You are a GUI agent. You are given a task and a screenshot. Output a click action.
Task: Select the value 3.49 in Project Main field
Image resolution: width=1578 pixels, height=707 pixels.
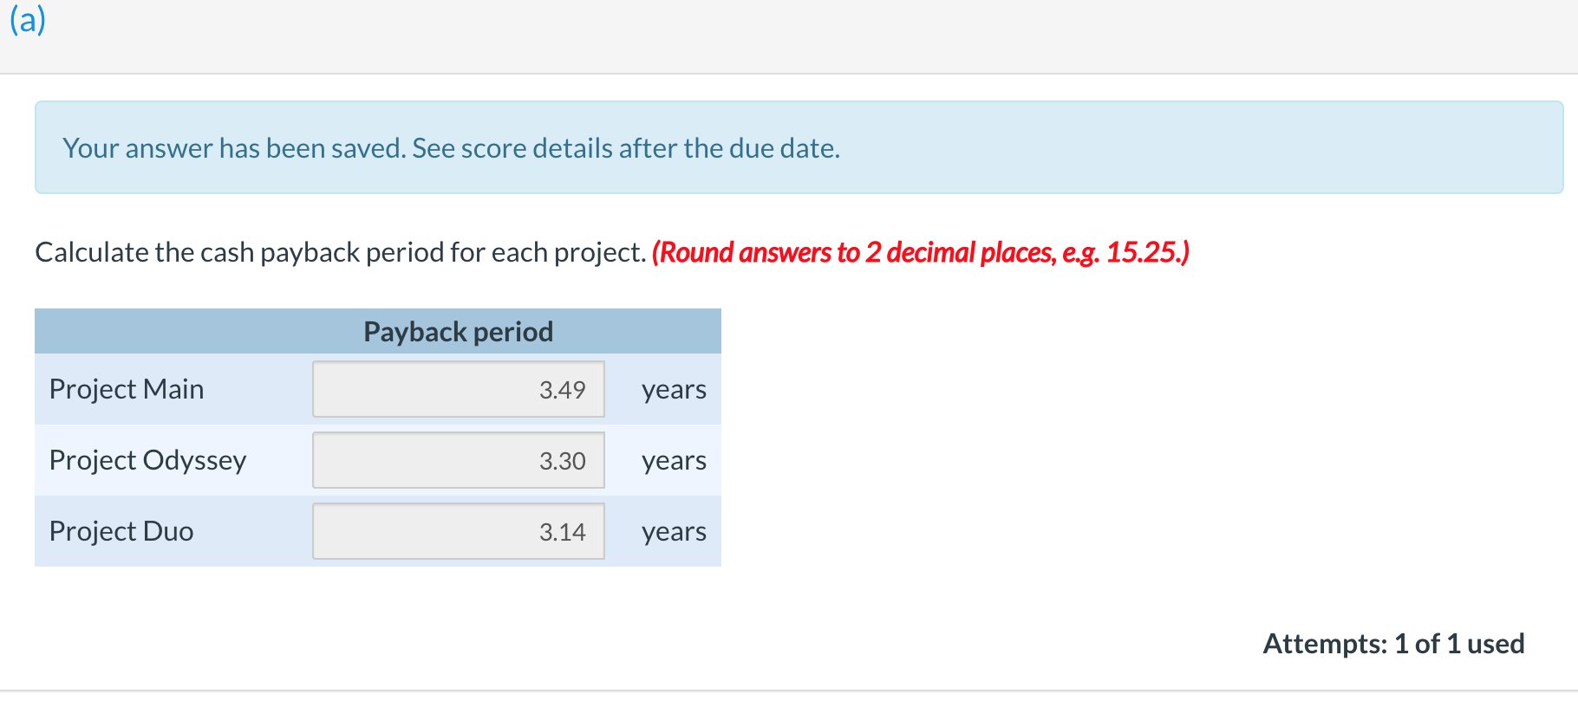(x=561, y=389)
